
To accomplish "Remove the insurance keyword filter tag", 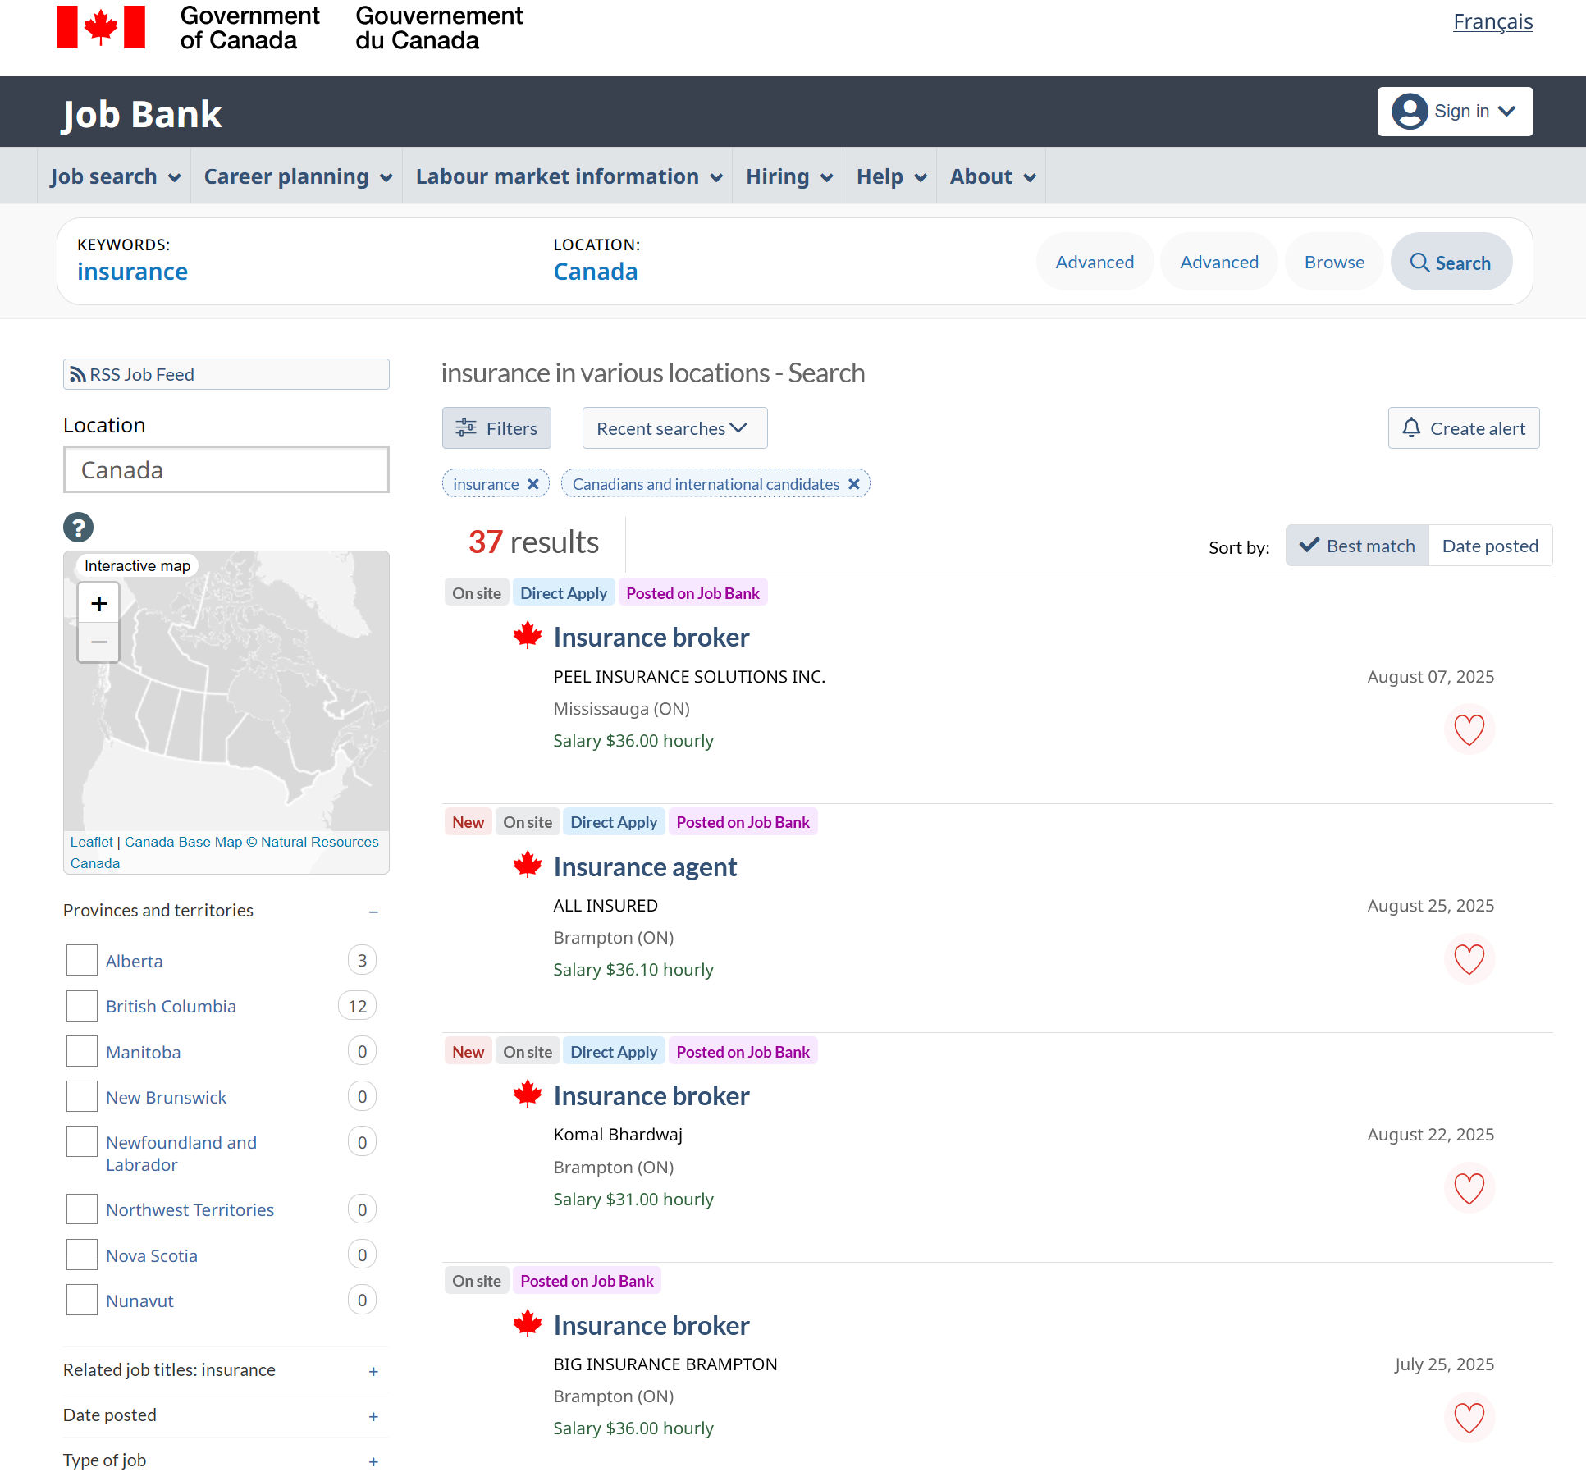I will pos(533,484).
